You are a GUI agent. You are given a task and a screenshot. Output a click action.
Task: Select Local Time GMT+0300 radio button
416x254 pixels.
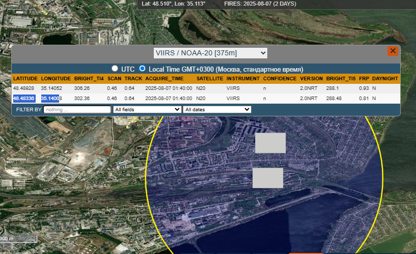pos(143,69)
